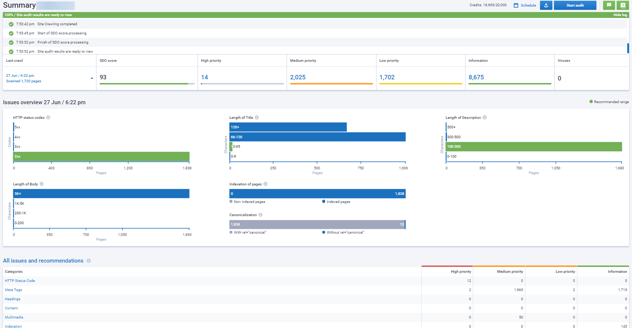Click the 12 high priority value for HTTP Status Code

pyautogui.click(x=469, y=281)
